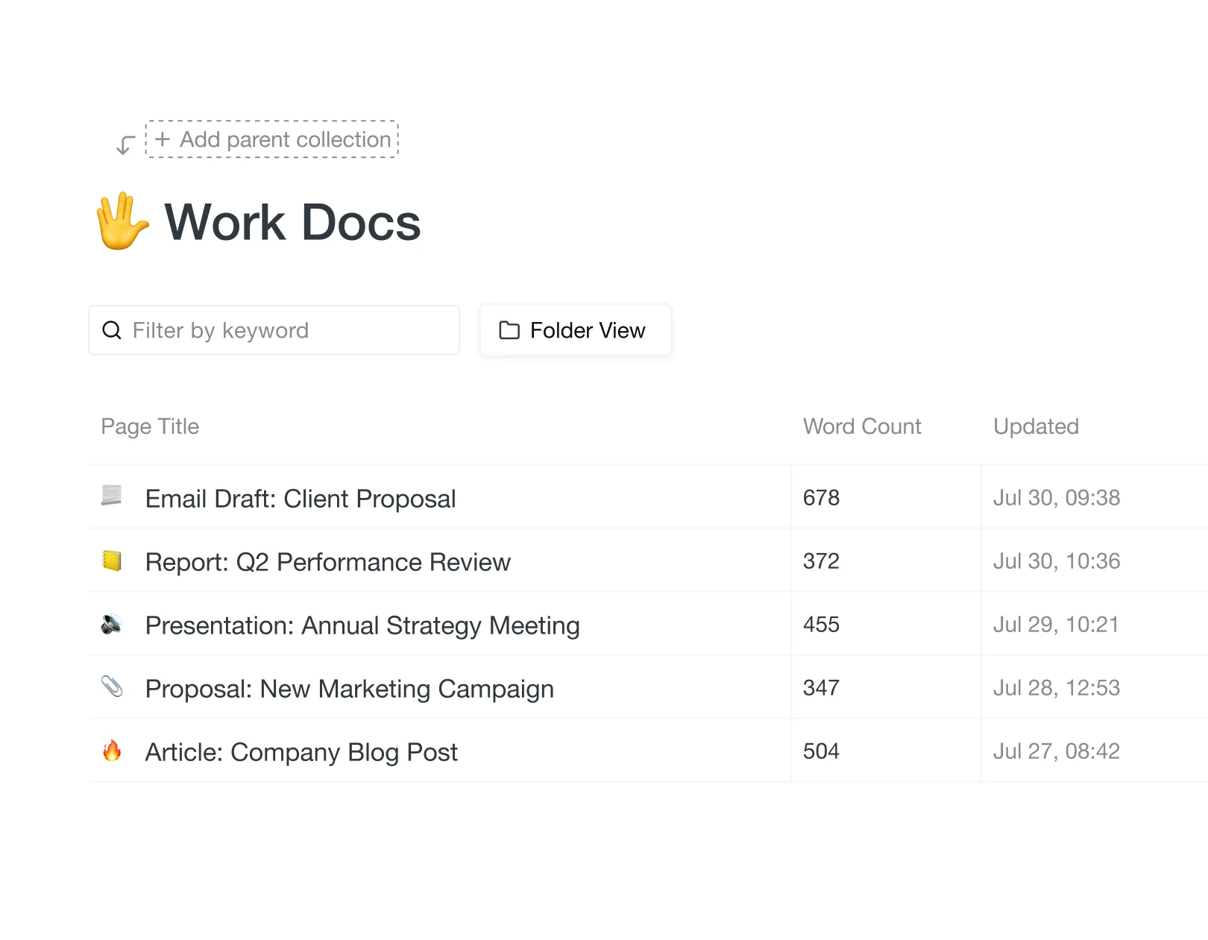
Task: Sort by the Word Count column header
Action: pyautogui.click(x=862, y=426)
